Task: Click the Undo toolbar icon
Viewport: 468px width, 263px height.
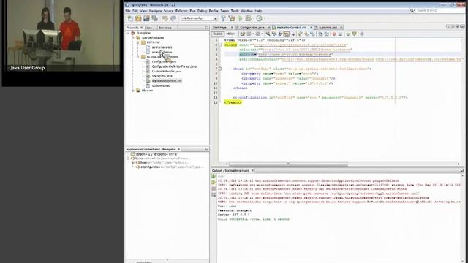Action: (x=165, y=18)
